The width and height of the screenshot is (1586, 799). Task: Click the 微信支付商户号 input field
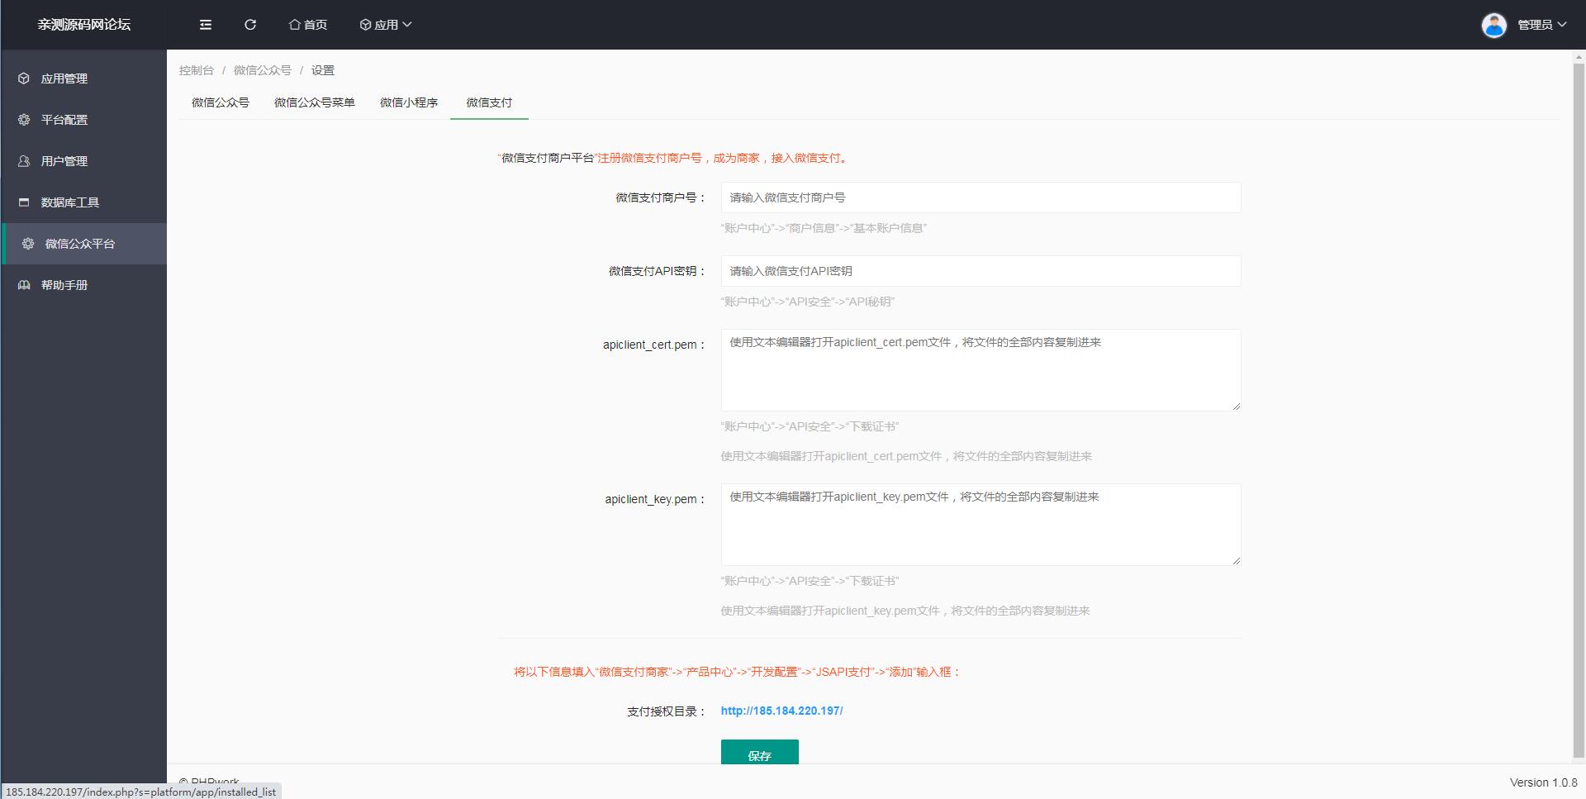click(980, 197)
